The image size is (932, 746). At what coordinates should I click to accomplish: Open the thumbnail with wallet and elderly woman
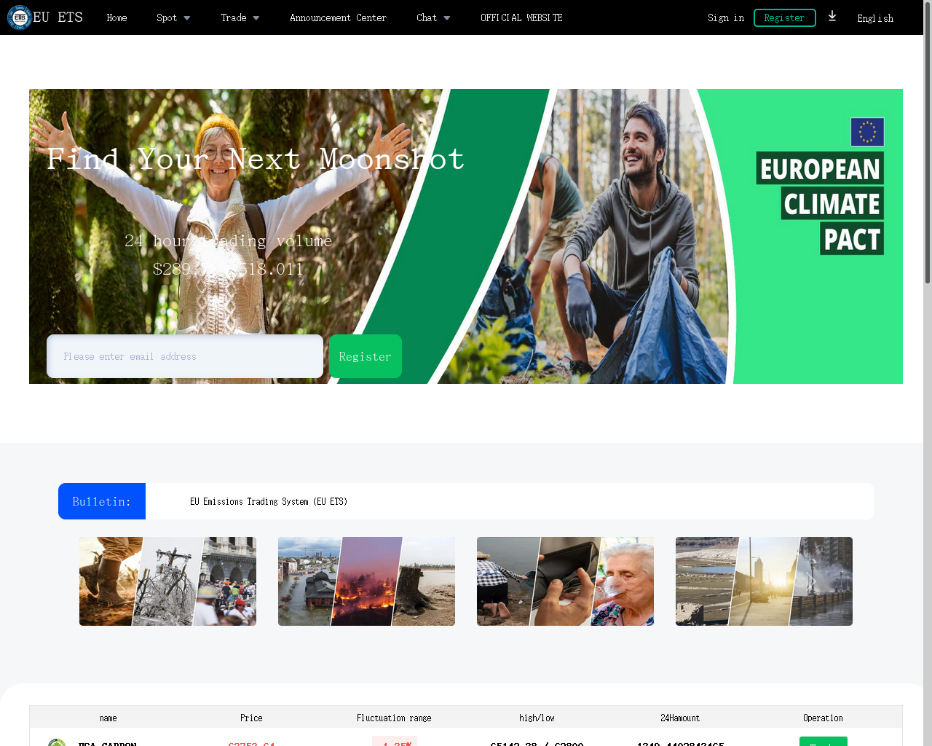pyautogui.click(x=565, y=581)
